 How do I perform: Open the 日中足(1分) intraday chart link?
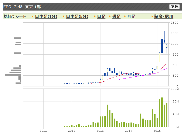pos(46,16)
